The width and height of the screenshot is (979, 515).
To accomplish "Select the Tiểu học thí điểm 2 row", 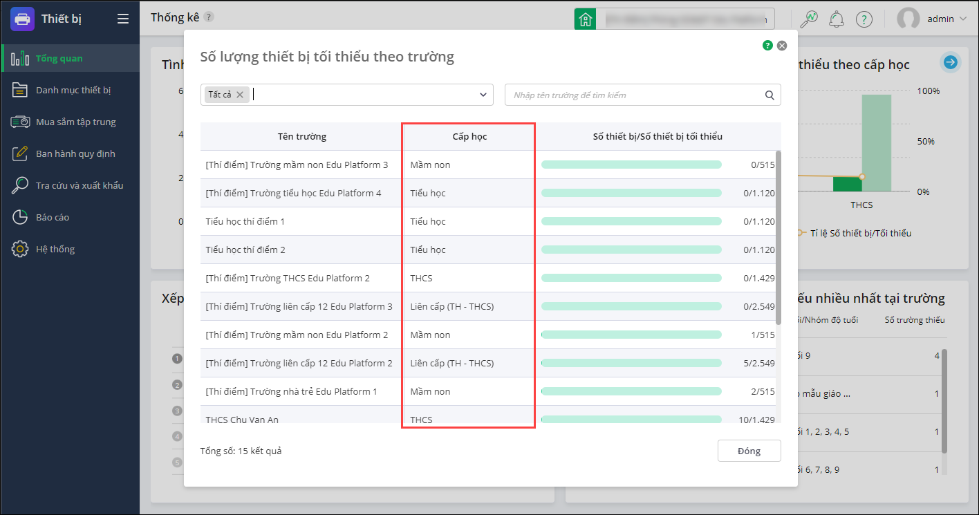I will (x=488, y=250).
